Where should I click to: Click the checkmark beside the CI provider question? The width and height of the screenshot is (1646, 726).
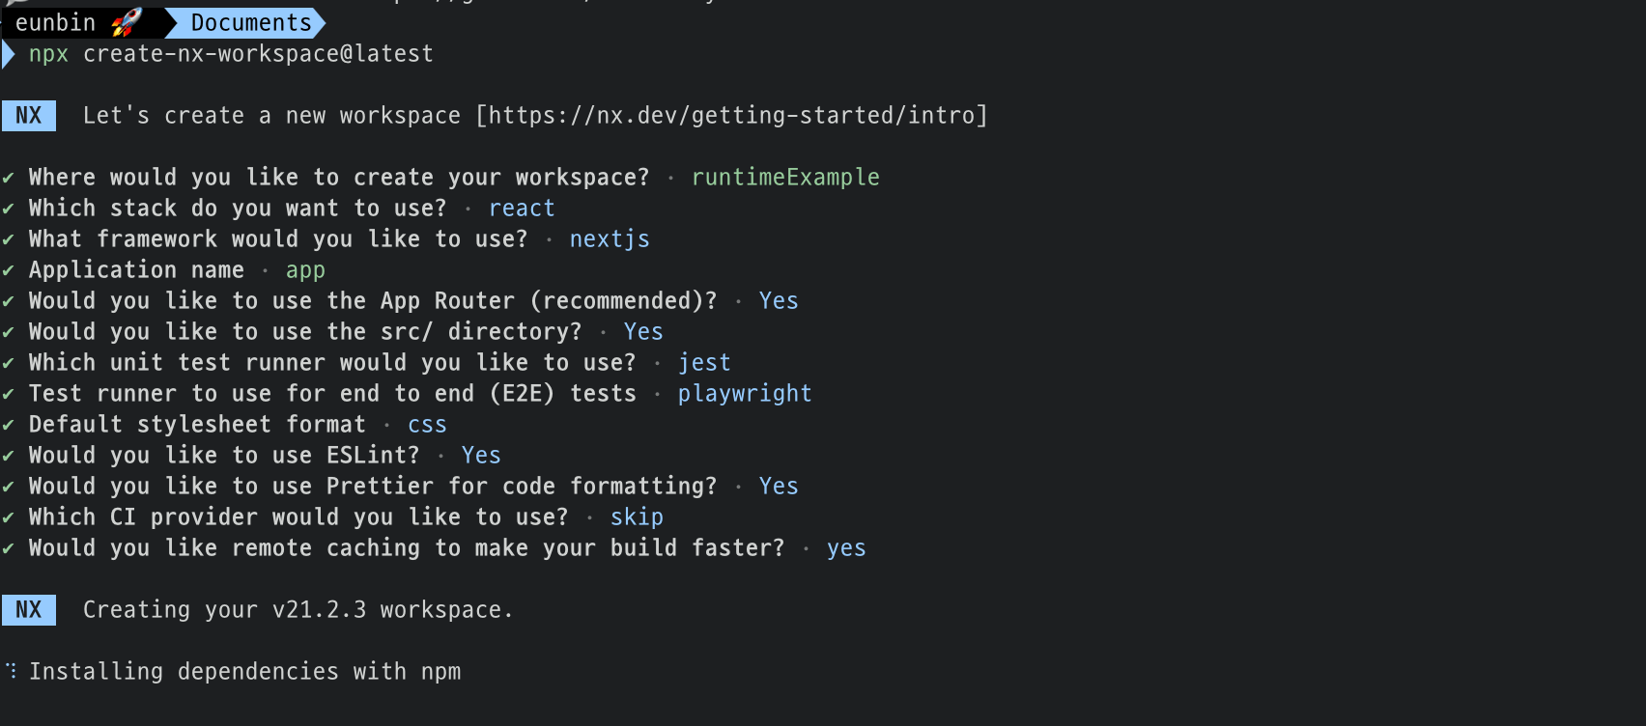pyautogui.click(x=9, y=517)
